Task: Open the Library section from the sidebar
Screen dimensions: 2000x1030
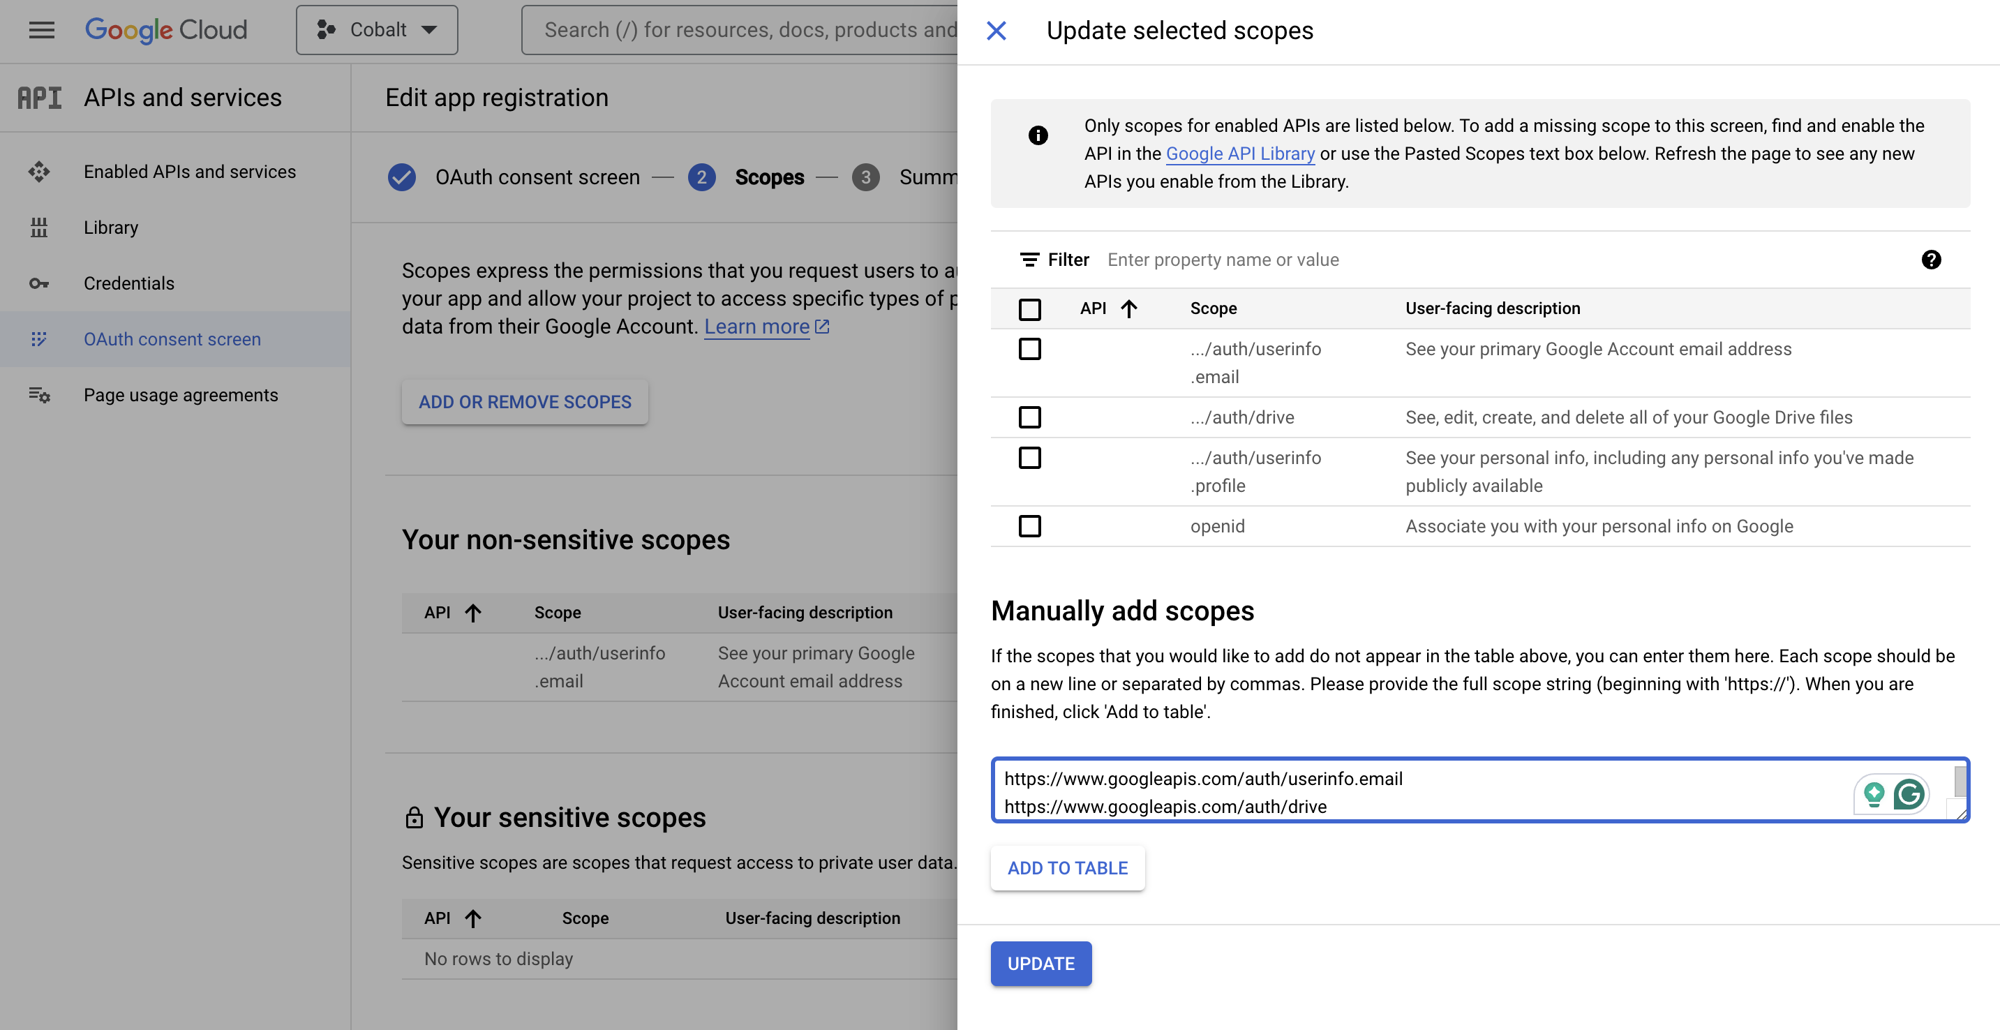Action: point(111,227)
